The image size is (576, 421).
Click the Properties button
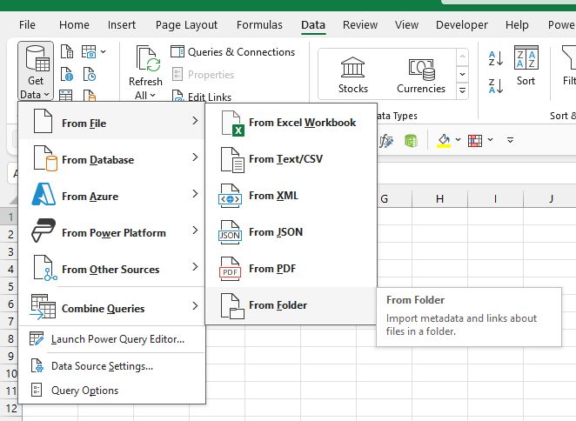tap(203, 75)
